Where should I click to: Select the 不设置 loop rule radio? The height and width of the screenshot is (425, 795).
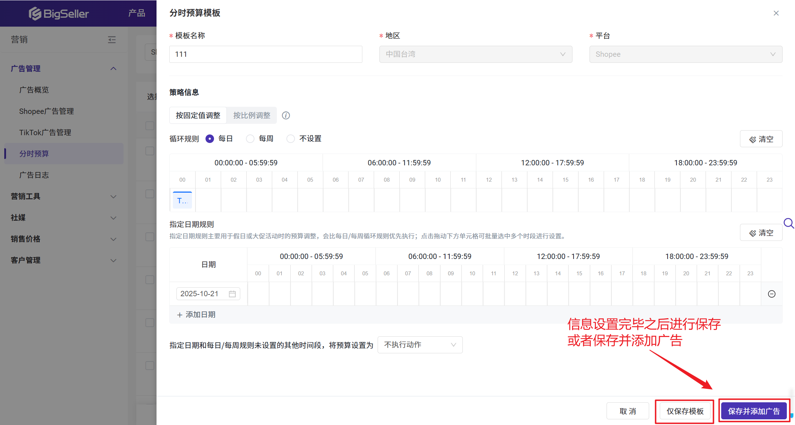[x=291, y=139]
